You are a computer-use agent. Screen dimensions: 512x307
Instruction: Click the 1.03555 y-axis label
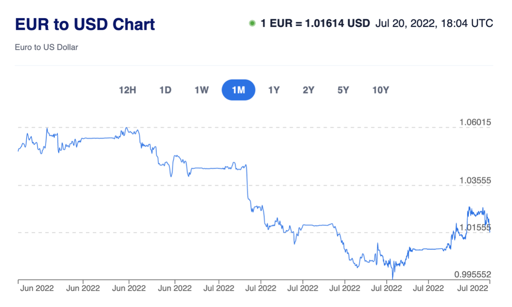tap(475, 181)
